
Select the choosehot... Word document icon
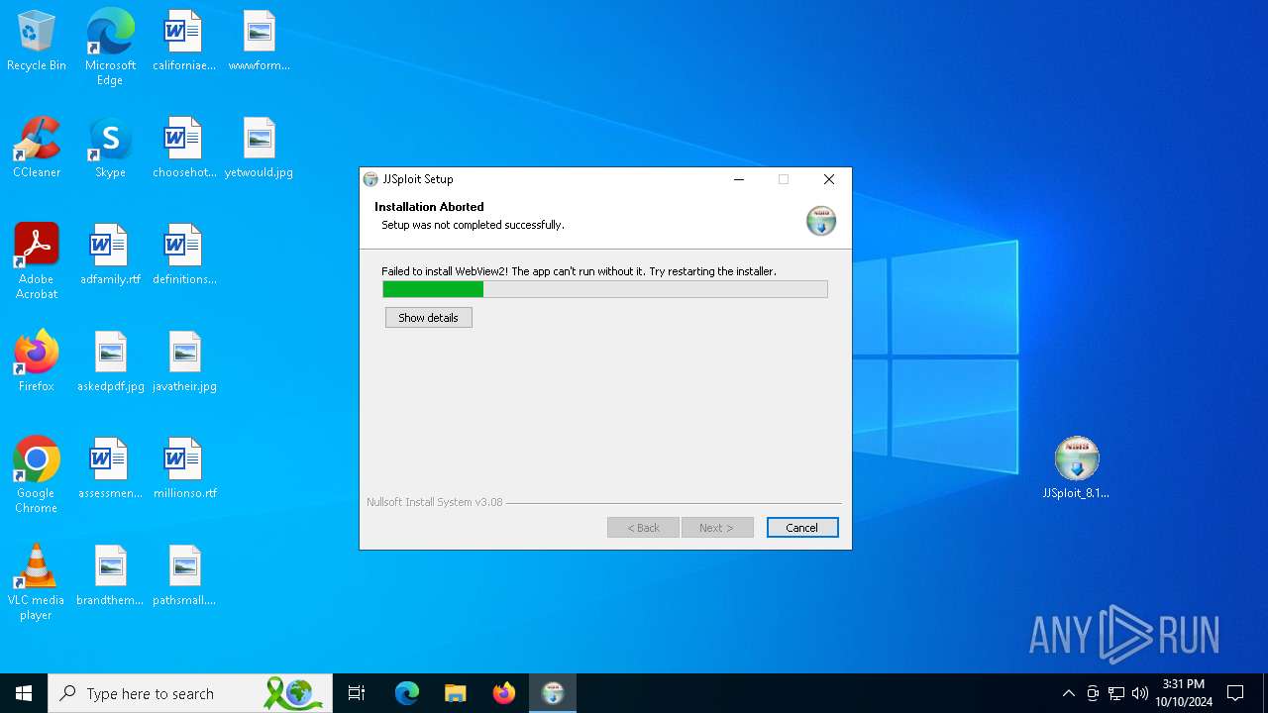pyautogui.click(x=184, y=148)
